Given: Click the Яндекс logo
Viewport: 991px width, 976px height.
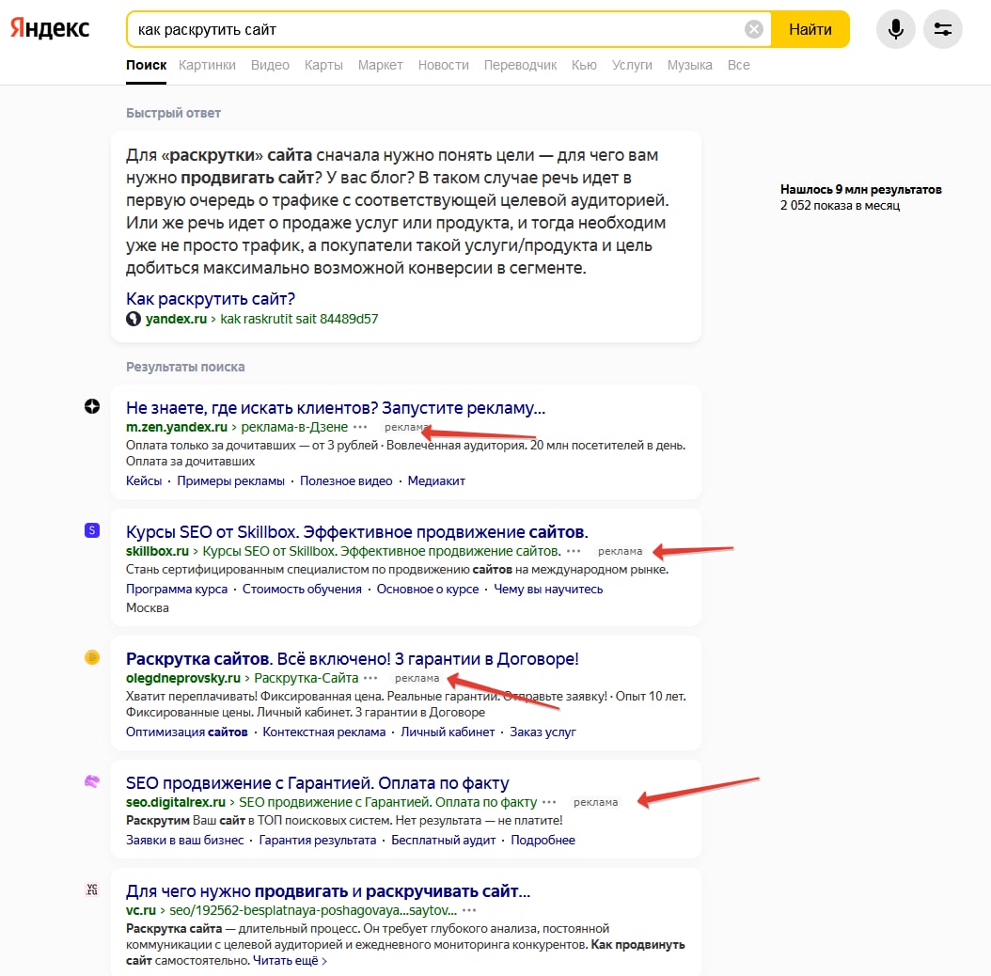Looking at the screenshot, I should (50, 28).
